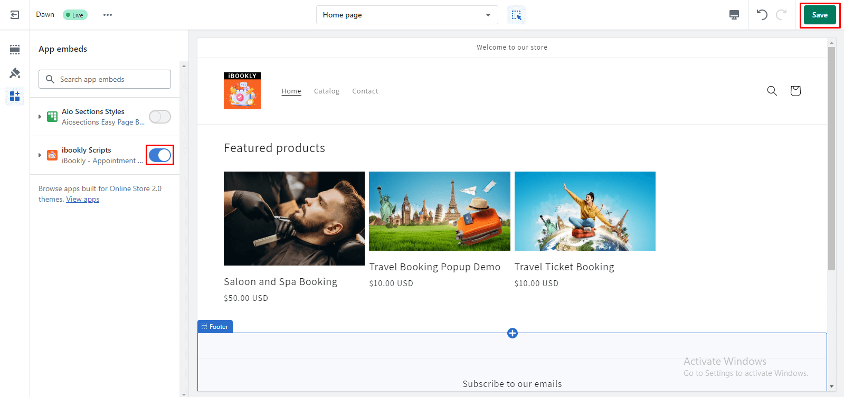Open Contact in store navigation
844x397 pixels.
click(x=365, y=91)
